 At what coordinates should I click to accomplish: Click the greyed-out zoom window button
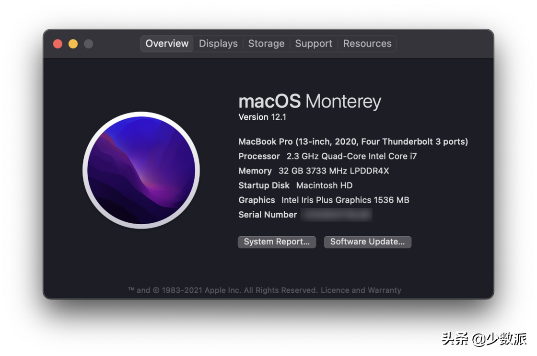pyautogui.click(x=88, y=44)
